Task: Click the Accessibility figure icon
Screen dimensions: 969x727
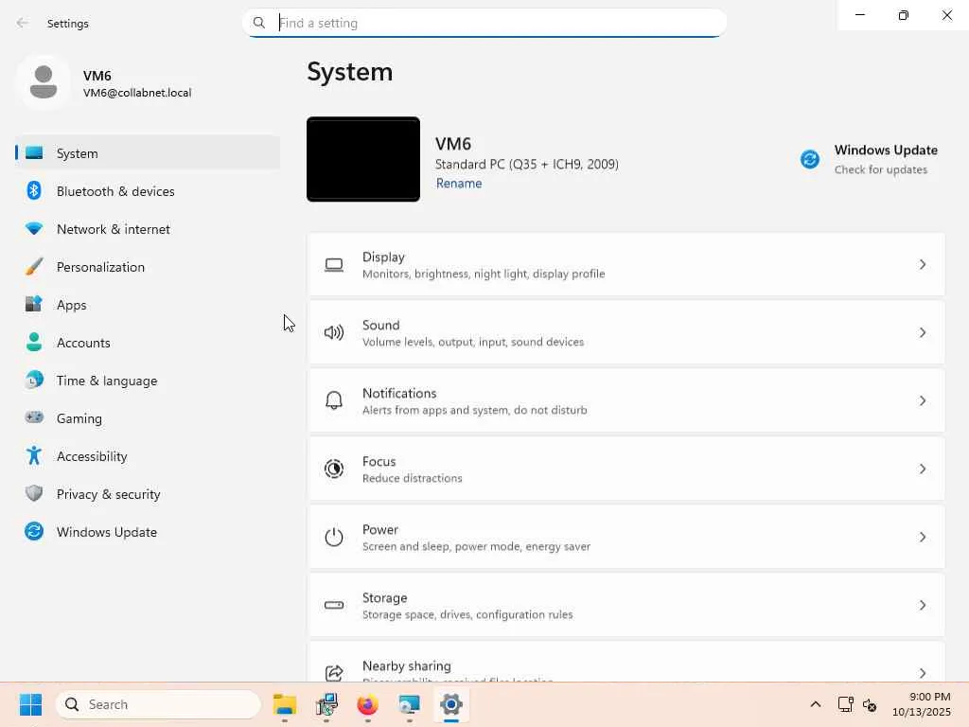Action: point(34,455)
